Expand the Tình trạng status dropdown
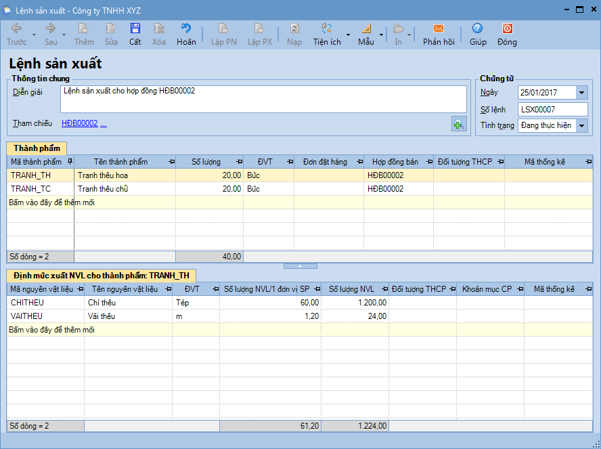The height and width of the screenshot is (449, 601). [581, 125]
